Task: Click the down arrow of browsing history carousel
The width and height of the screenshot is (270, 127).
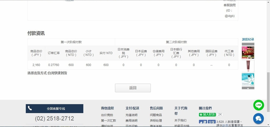Action: [x=248, y=88]
